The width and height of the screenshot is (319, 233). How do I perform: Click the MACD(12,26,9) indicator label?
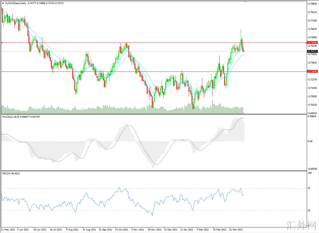(x=11, y=117)
